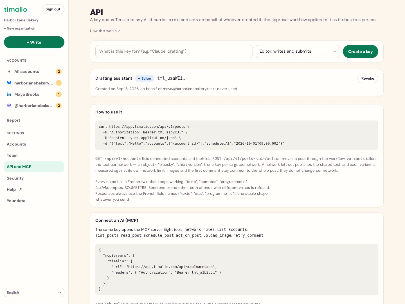Click the Harbor Lane Bakery organization name
The image size is (405, 304).
(21, 20)
